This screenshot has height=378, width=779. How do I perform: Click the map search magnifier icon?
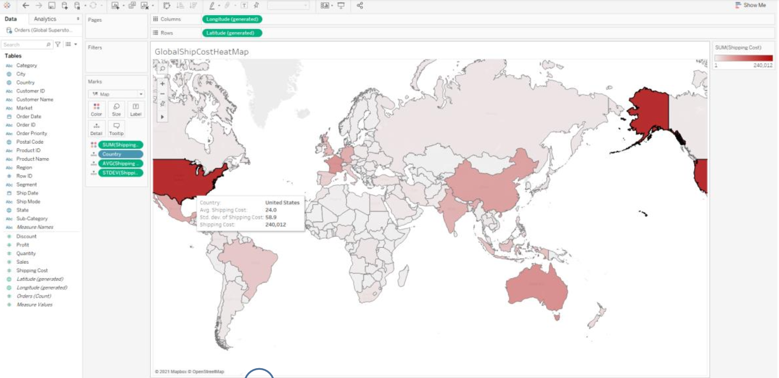coord(162,68)
